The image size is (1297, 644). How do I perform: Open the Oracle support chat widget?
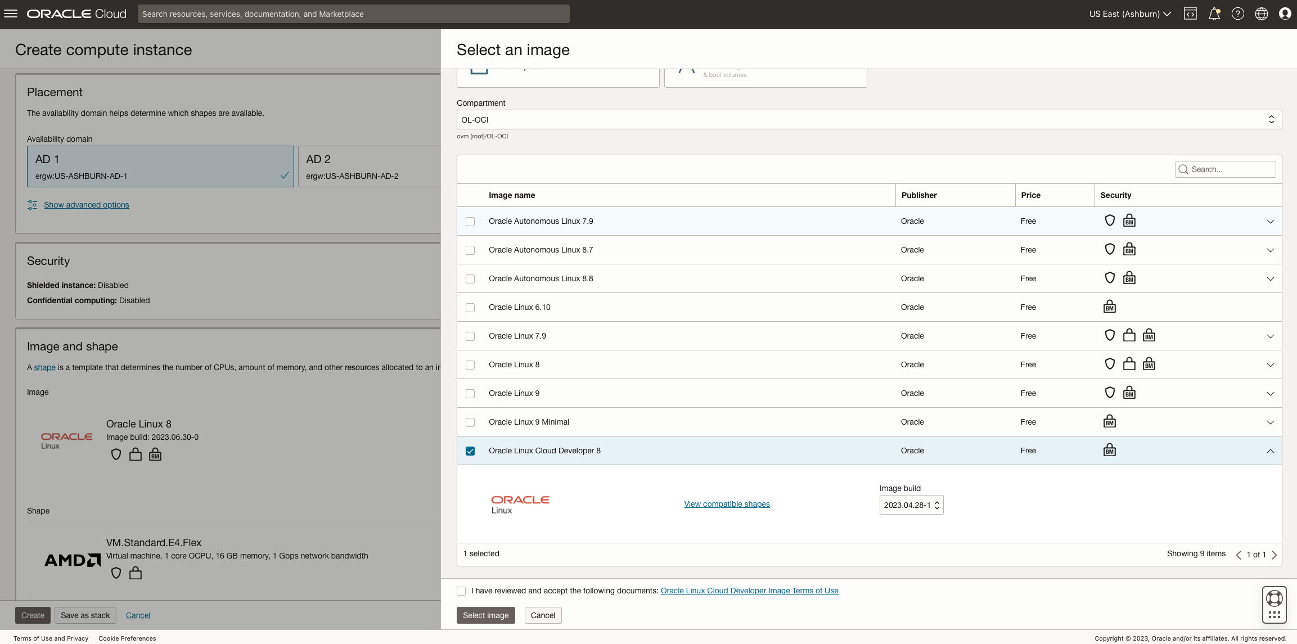pyautogui.click(x=1274, y=605)
